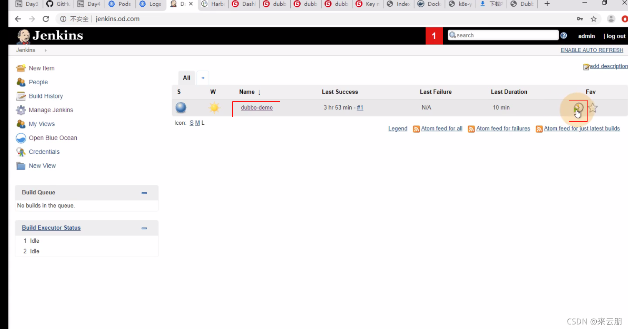The height and width of the screenshot is (329, 628).
Task: Open Manage Jenkins
Action: click(x=51, y=110)
